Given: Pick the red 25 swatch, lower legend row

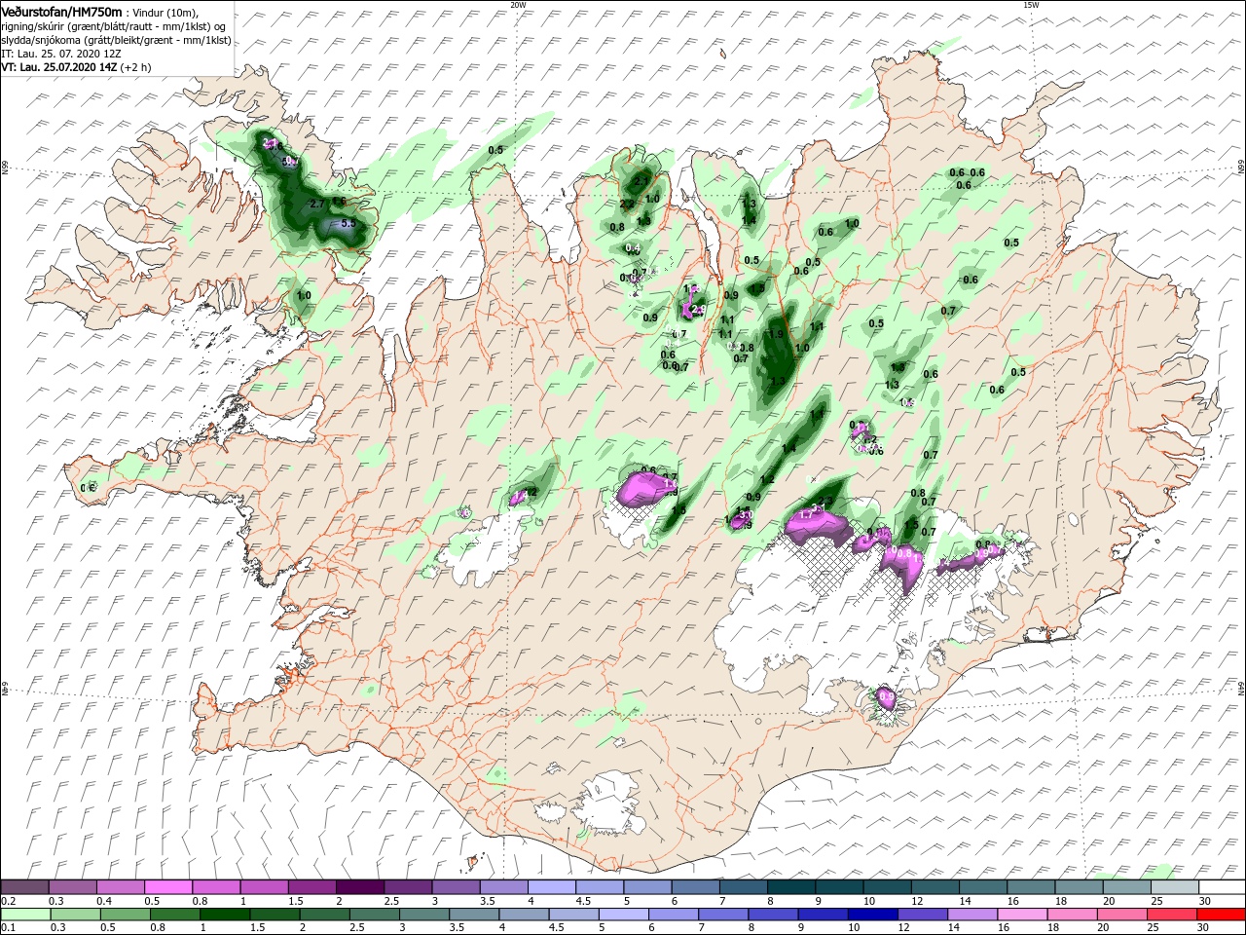Looking at the screenshot, I should 1174,914.
